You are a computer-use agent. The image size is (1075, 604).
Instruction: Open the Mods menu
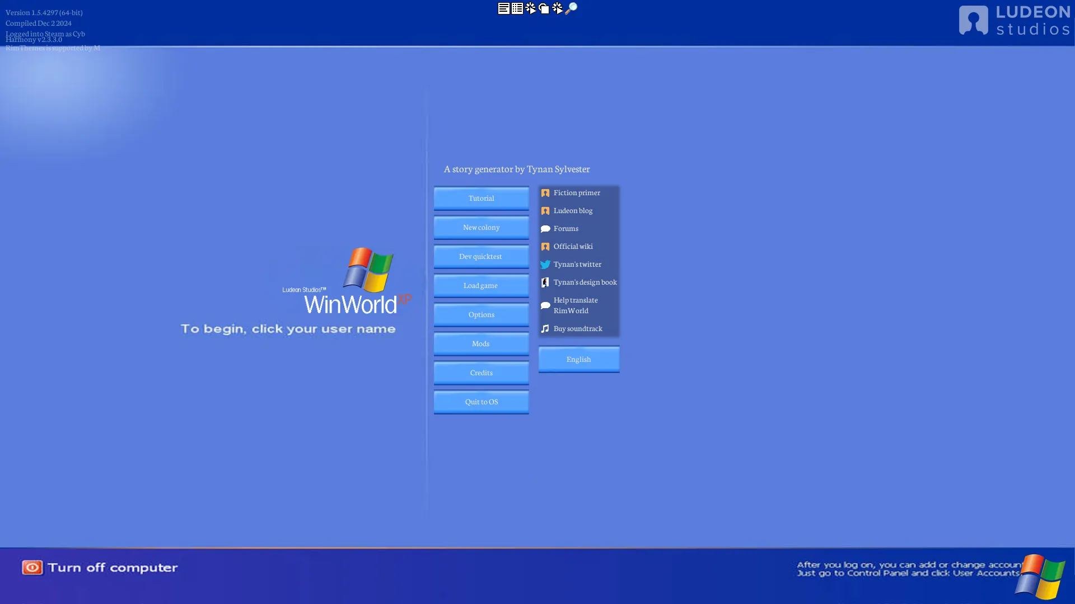pyautogui.click(x=481, y=344)
